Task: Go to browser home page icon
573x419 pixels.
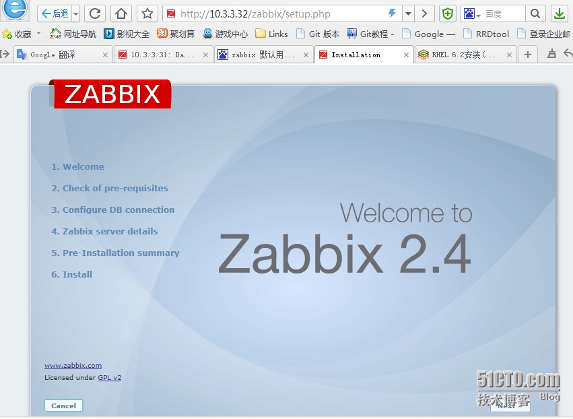Action: point(121,14)
